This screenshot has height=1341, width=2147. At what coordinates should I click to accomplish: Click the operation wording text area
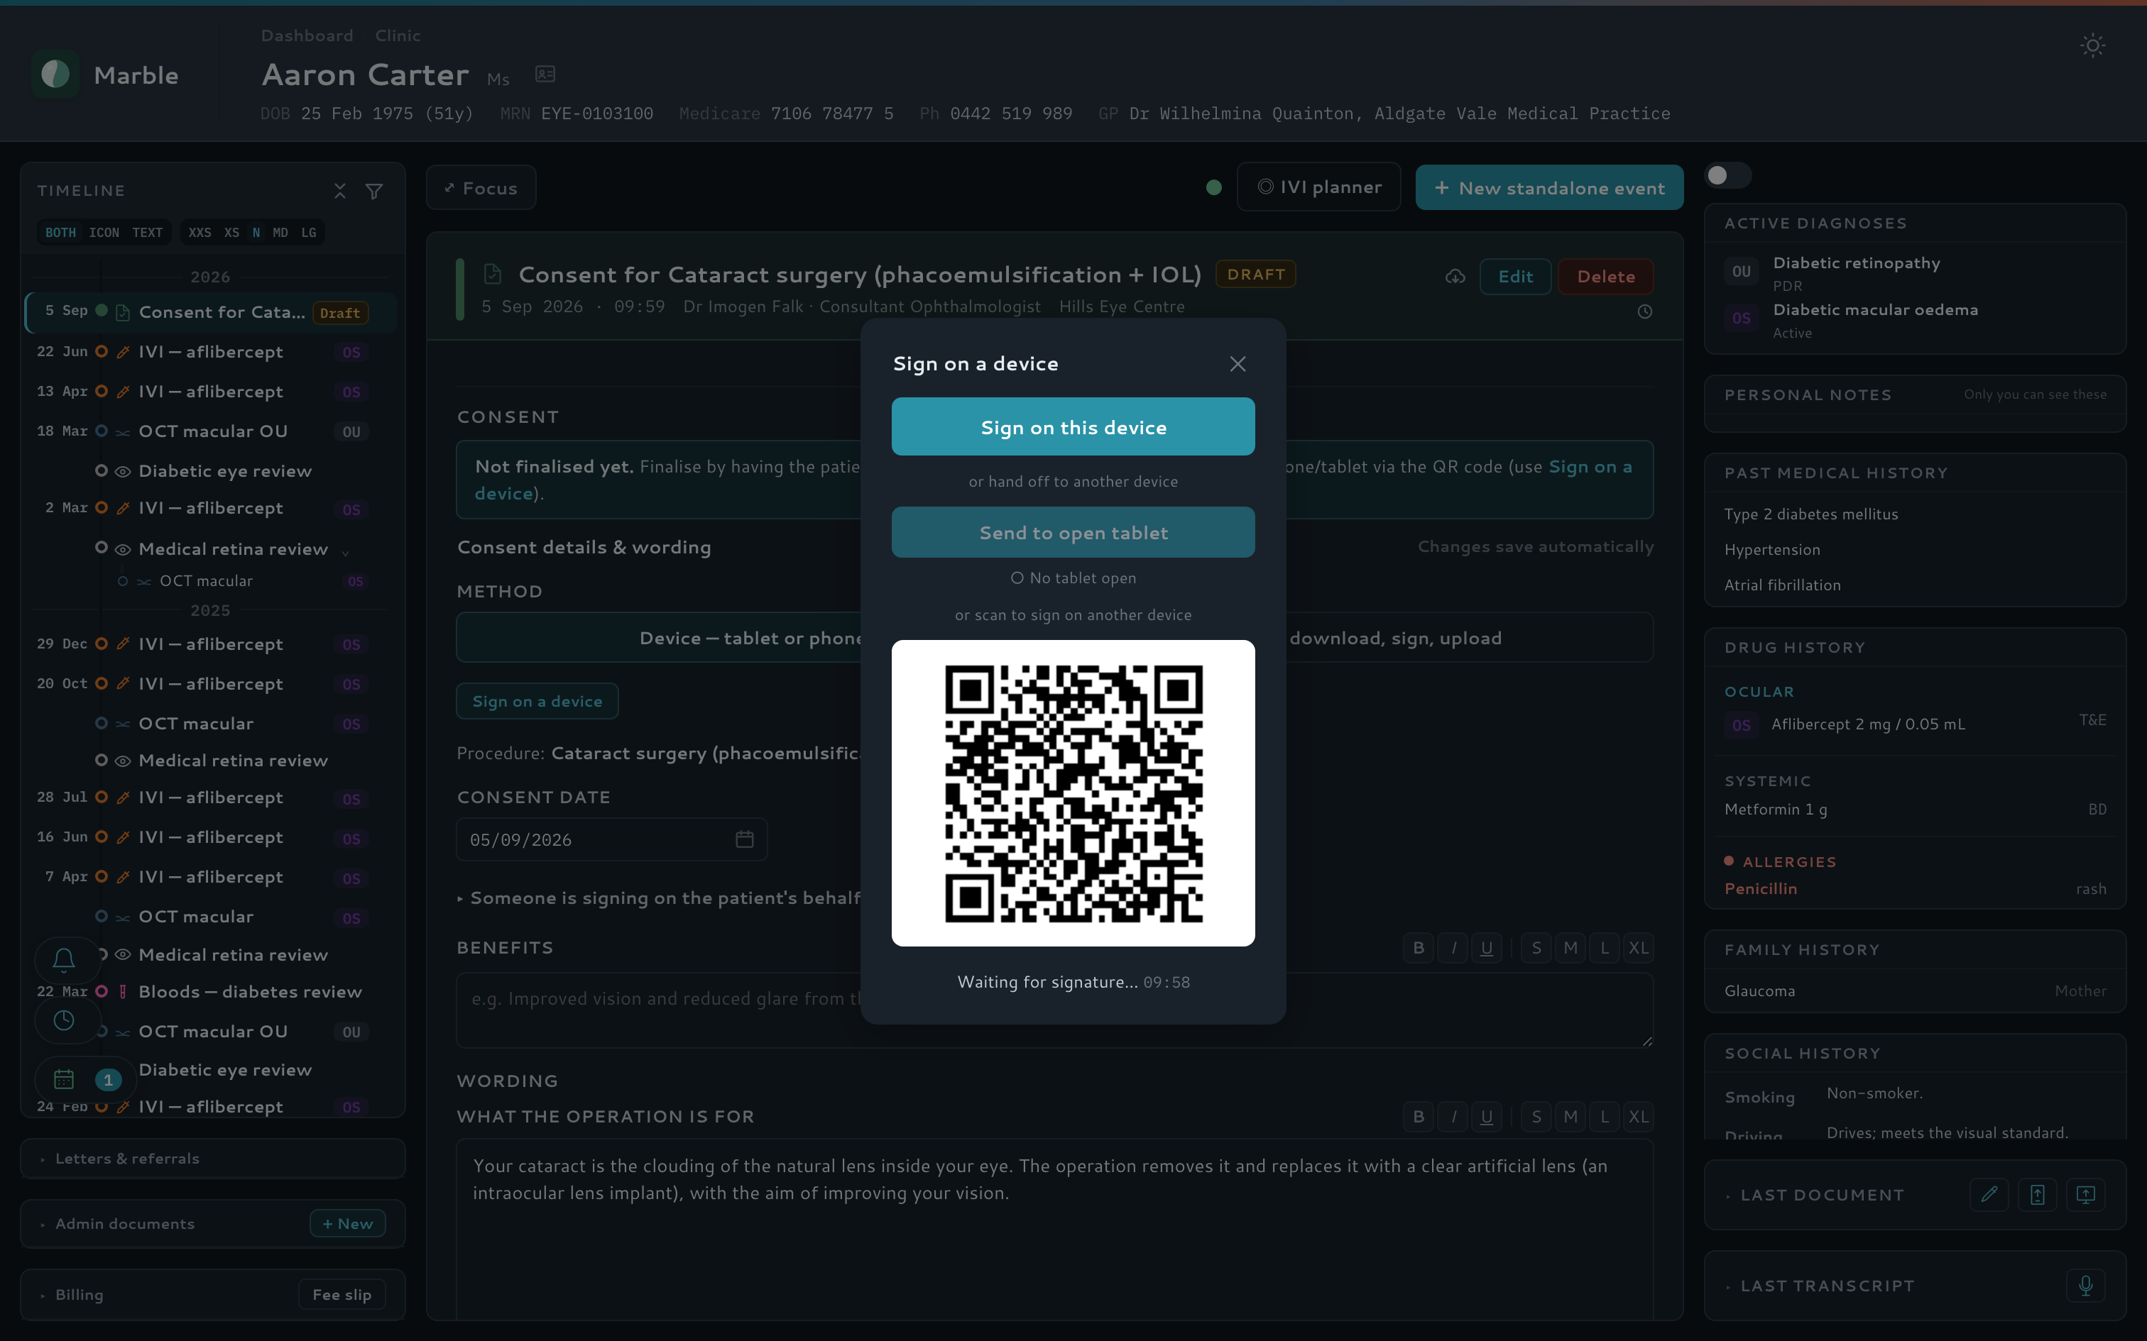click(x=1055, y=1230)
